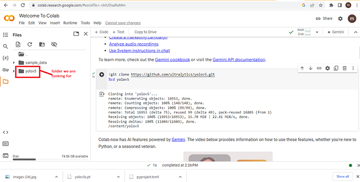Open options for pyproject.toml download
Screen dimensions: 360x182
(180, 177)
